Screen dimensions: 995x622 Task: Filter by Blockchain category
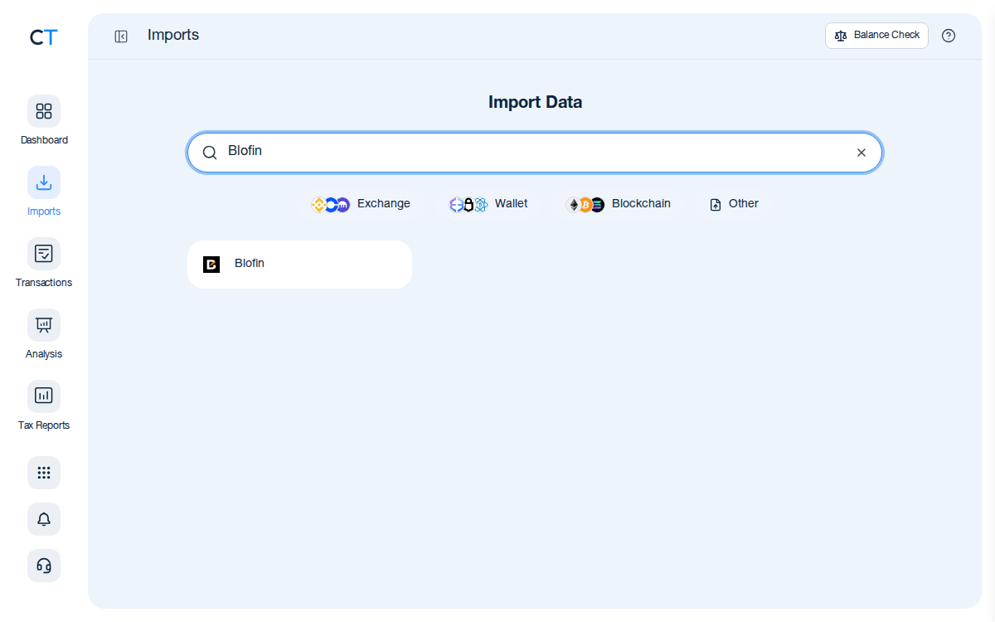coord(619,204)
